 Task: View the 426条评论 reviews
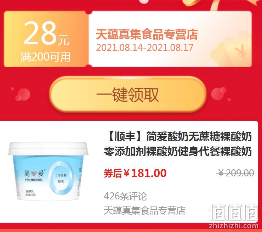click(125, 196)
